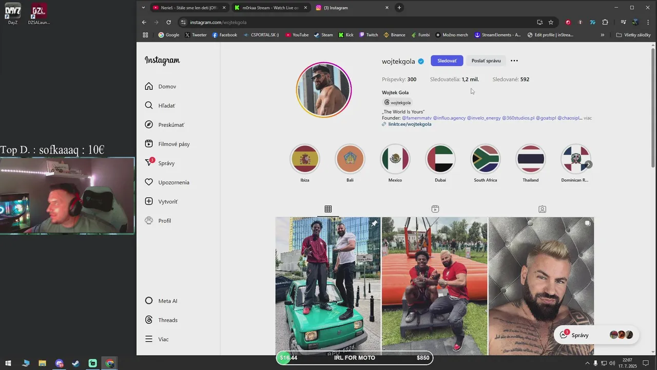Open Správy messages in sidebar
657x370 pixels.
click(x=160, y=163)
